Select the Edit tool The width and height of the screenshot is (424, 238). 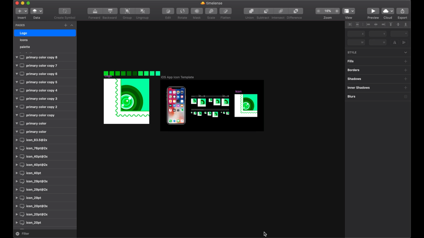pos(168,11)
